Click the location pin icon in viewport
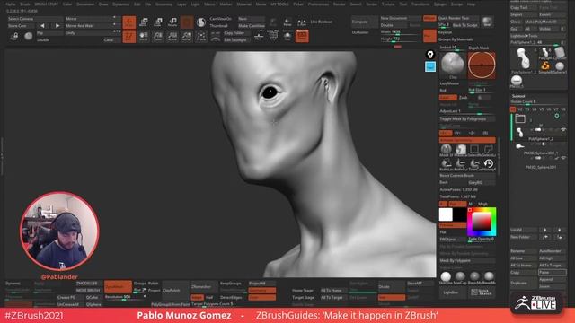 (430, 55)
